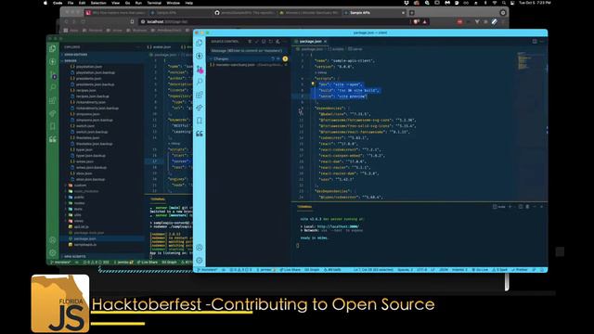Click scripts breadcrumb above editor
The height and width of the screenshot is (334, 594).
pyautogui.click(x=336, y=49)
